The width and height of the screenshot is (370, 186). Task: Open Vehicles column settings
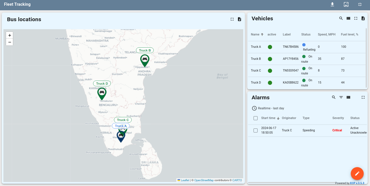(348, 18)
